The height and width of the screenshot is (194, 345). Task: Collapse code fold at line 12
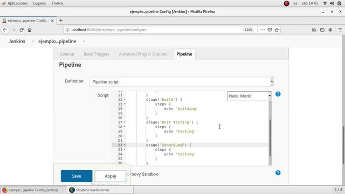click(x=125, y=99)
